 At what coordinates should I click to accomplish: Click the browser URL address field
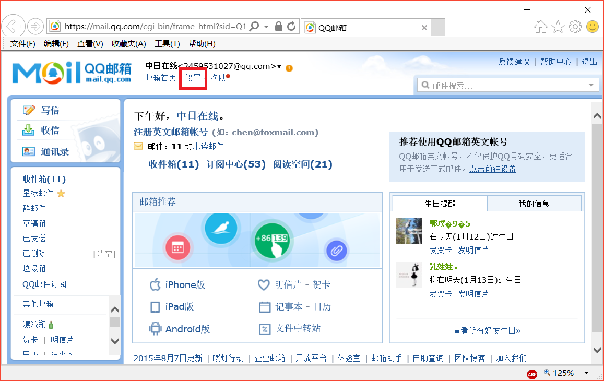155,26
